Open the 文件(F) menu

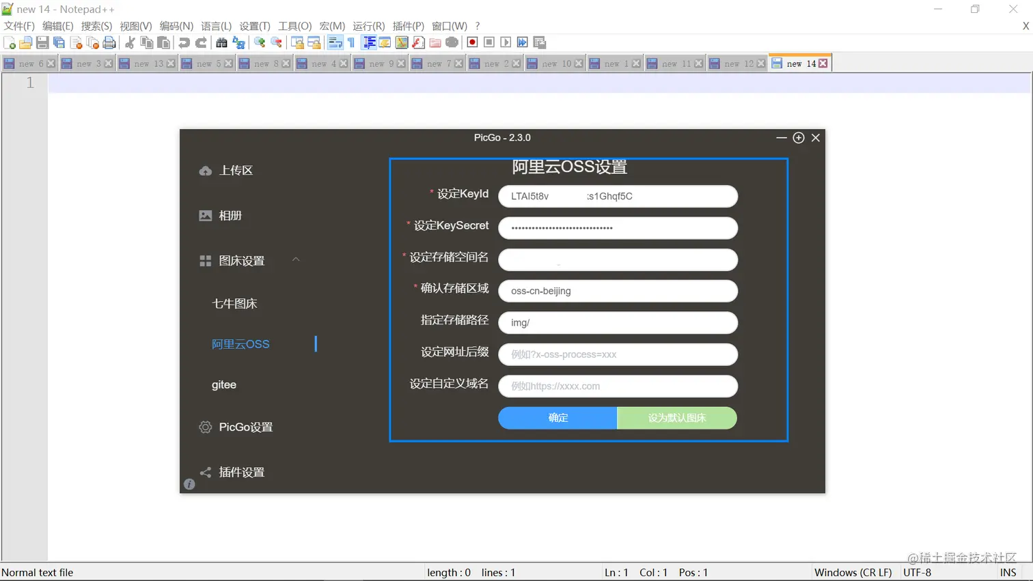click(x=19, y=26)
